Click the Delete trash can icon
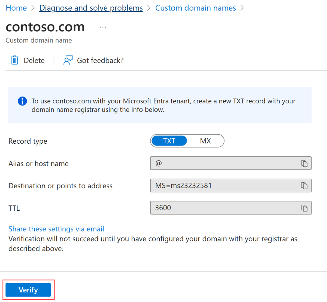The height and width of the screenshot is (302, 327). 14,60
